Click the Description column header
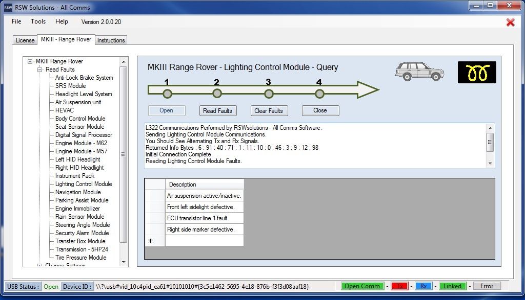Screen dimensions: 525x300 point(205,184)
